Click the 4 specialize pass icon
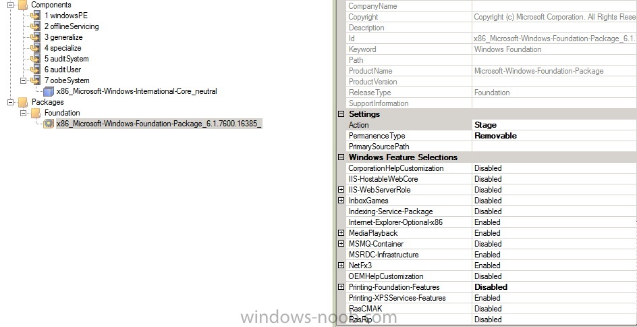Screen dimensions: 637x327 click(36, 48)
